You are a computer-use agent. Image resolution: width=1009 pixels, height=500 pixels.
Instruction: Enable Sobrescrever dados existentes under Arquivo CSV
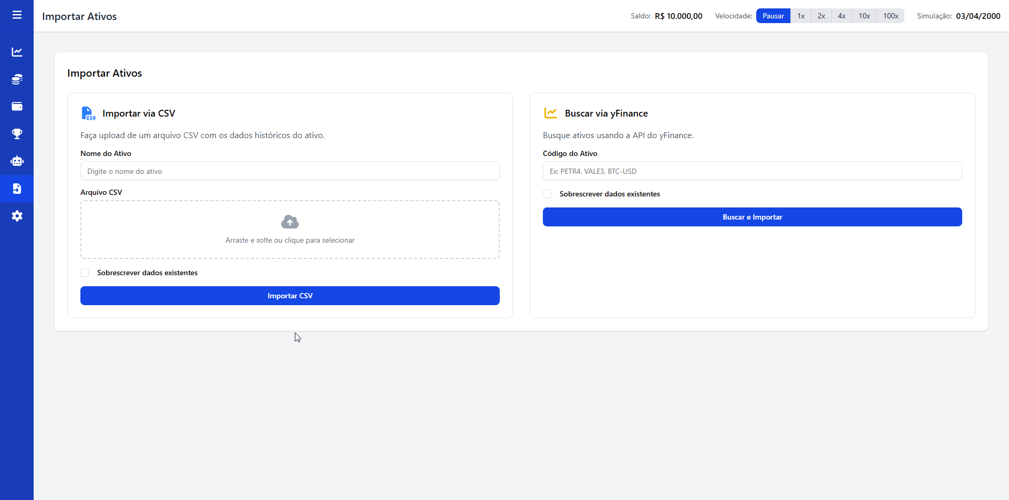click(x=84, y=272)
